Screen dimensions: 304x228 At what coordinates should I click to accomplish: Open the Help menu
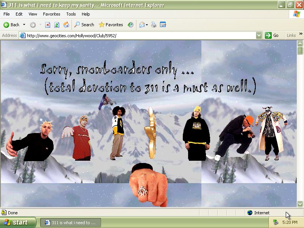click(85, 14)
